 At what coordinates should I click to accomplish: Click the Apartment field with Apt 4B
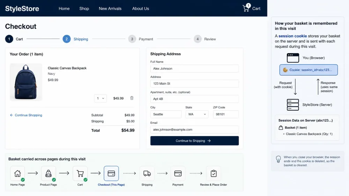(x=194, y=99)
